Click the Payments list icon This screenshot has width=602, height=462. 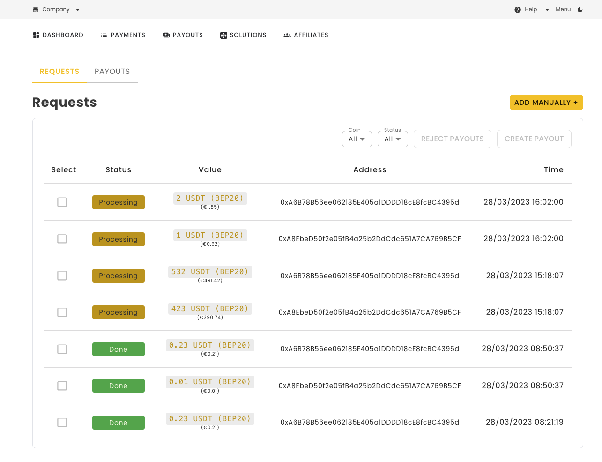click(x=104, y=35)
